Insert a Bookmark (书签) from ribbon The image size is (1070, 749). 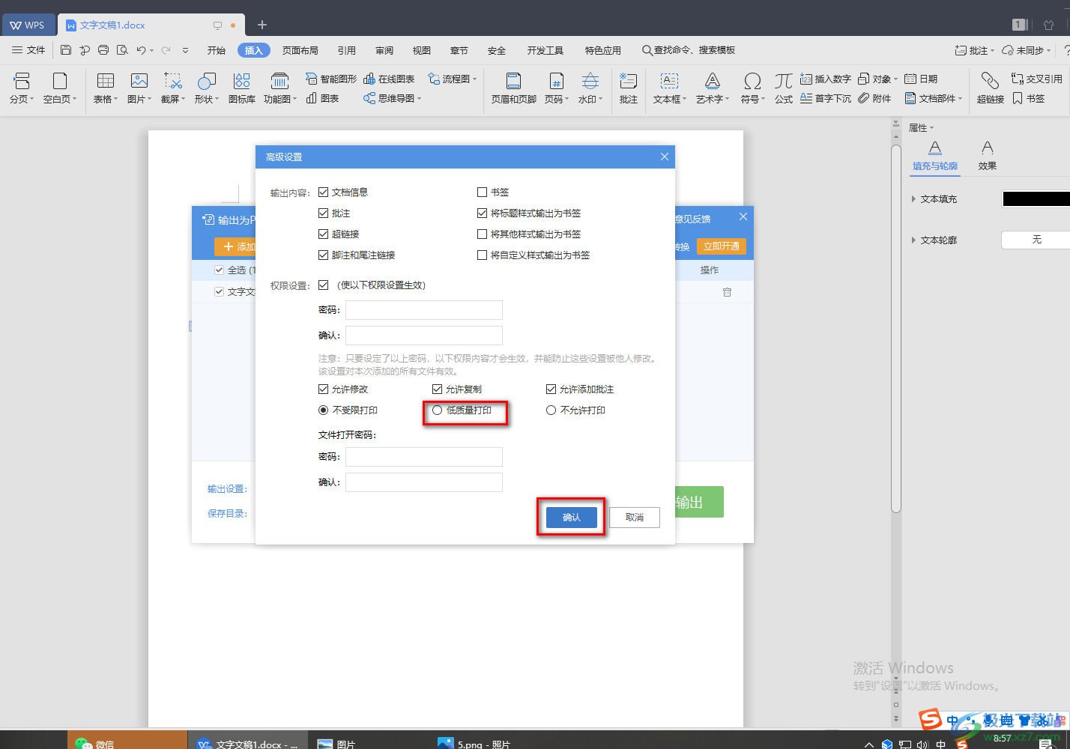pyautogui.click(x=1028, y=98)
